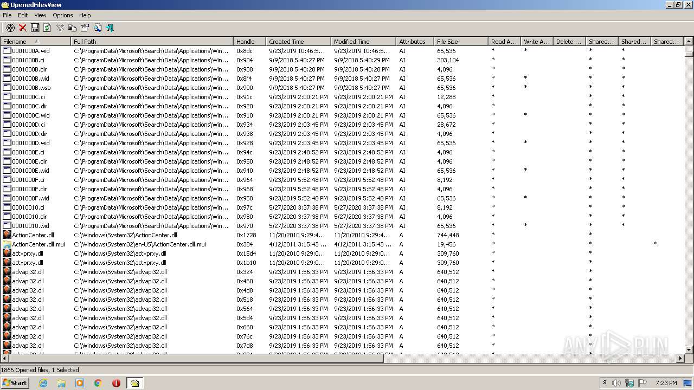Screen dimensions: 694x390
Task: Click the volume speaker tray icon
Action: point(616,383)
